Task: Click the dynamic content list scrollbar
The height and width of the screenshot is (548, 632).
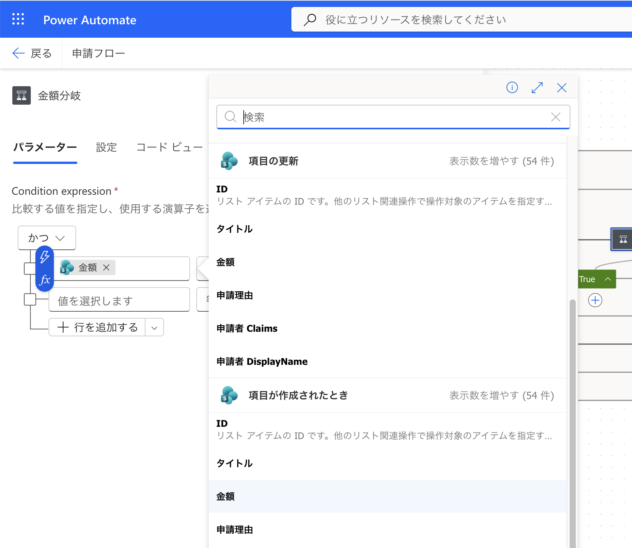Action: click(x=572, y=423)
